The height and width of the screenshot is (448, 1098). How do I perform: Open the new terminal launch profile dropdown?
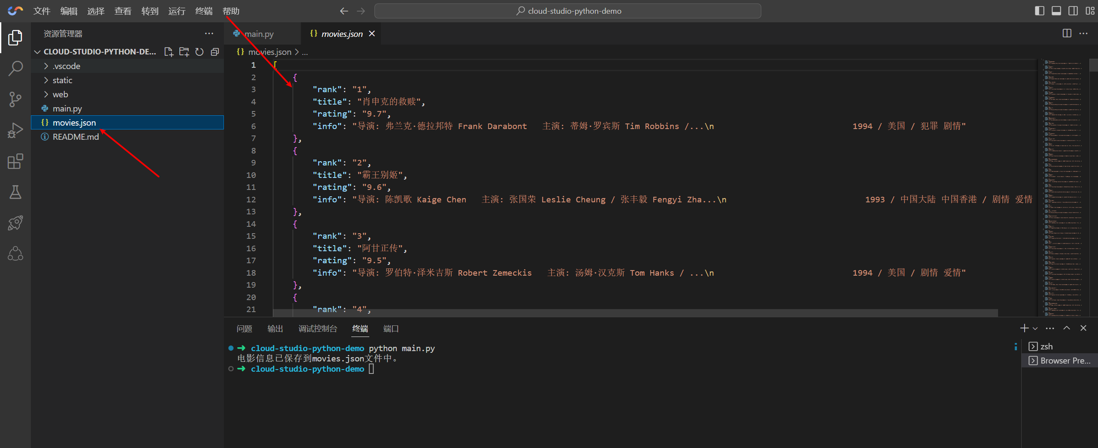click(x=1035, y=328)
